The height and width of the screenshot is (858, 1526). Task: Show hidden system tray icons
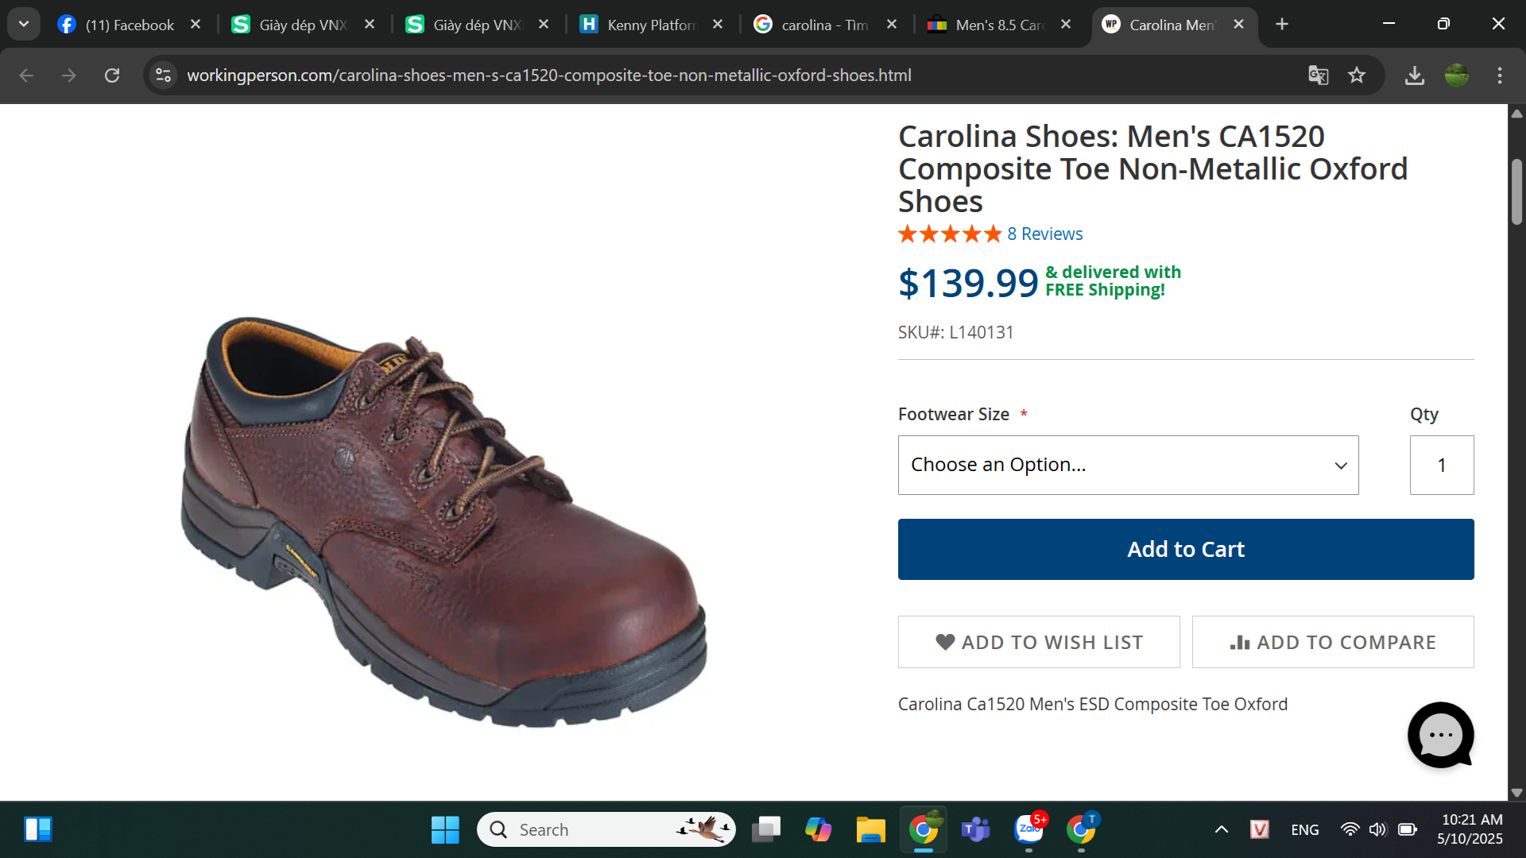pos(1222,830)
